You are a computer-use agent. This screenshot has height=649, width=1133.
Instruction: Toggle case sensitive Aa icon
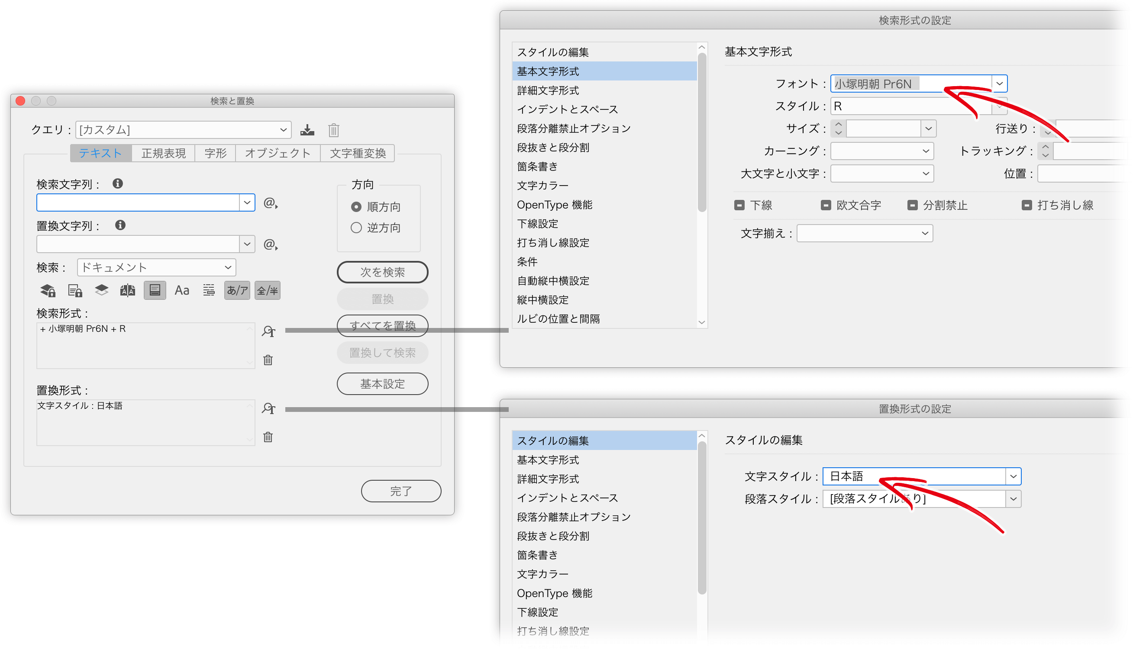click(182, 291)
